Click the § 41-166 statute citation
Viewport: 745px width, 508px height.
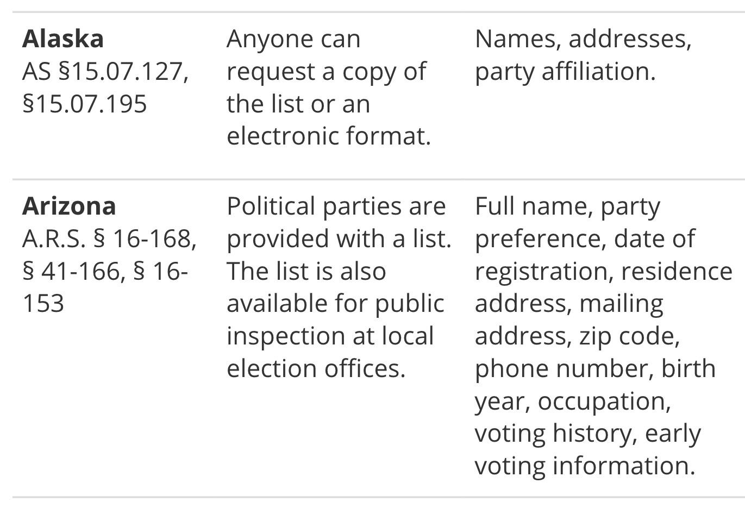pos(72,271)
